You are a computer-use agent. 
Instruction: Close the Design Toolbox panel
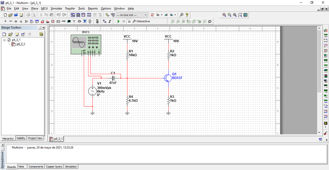(x=43, y=28)
